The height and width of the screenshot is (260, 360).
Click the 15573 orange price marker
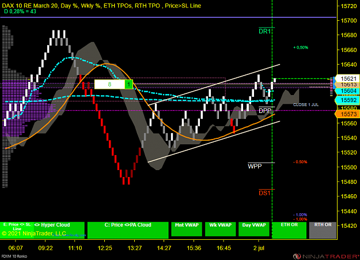(348, 114)
